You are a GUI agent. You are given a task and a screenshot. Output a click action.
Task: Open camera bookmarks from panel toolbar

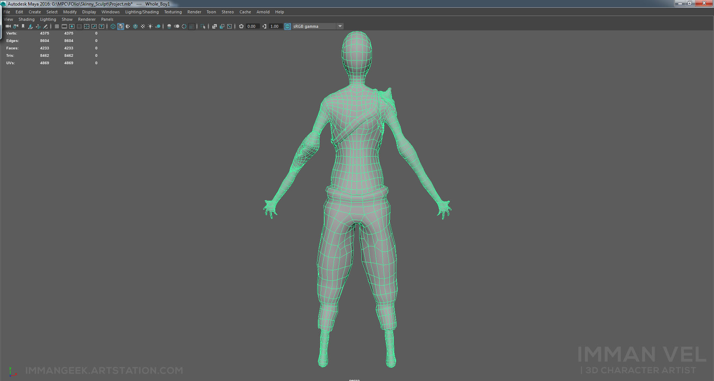[x=23, y=26]
